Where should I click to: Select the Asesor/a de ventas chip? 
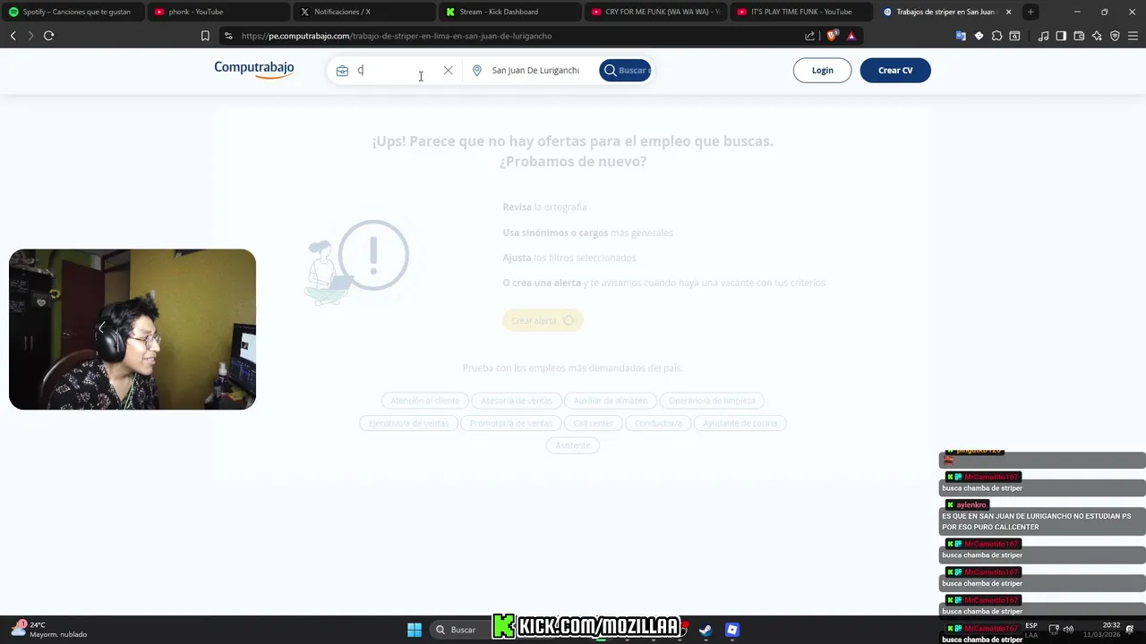pos(517,401)
